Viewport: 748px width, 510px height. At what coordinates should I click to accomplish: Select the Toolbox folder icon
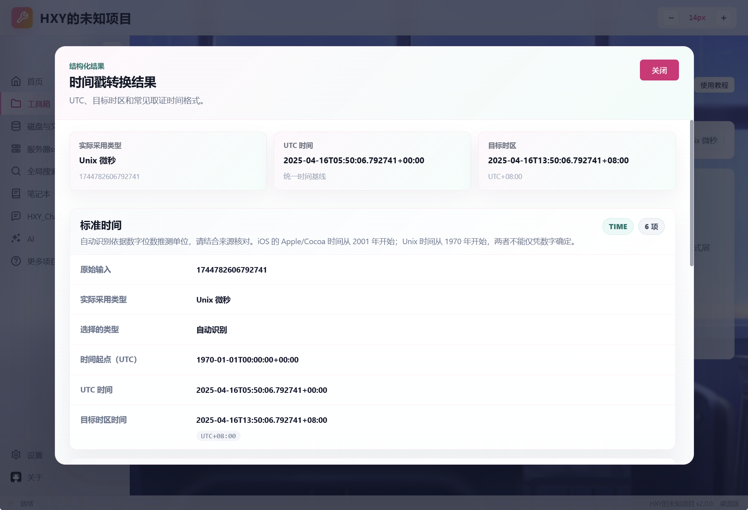click(x=16, y=104)
